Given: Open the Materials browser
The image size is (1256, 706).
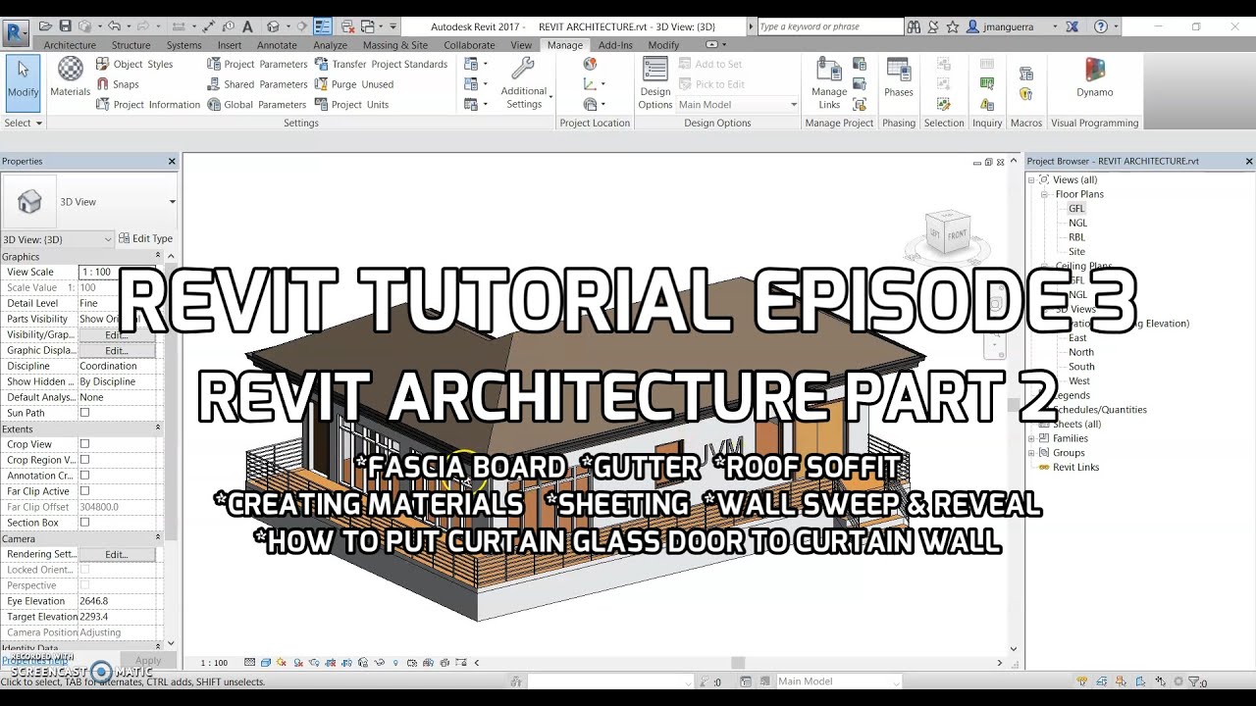Looking at the screenshot, I should click(70, 76).
